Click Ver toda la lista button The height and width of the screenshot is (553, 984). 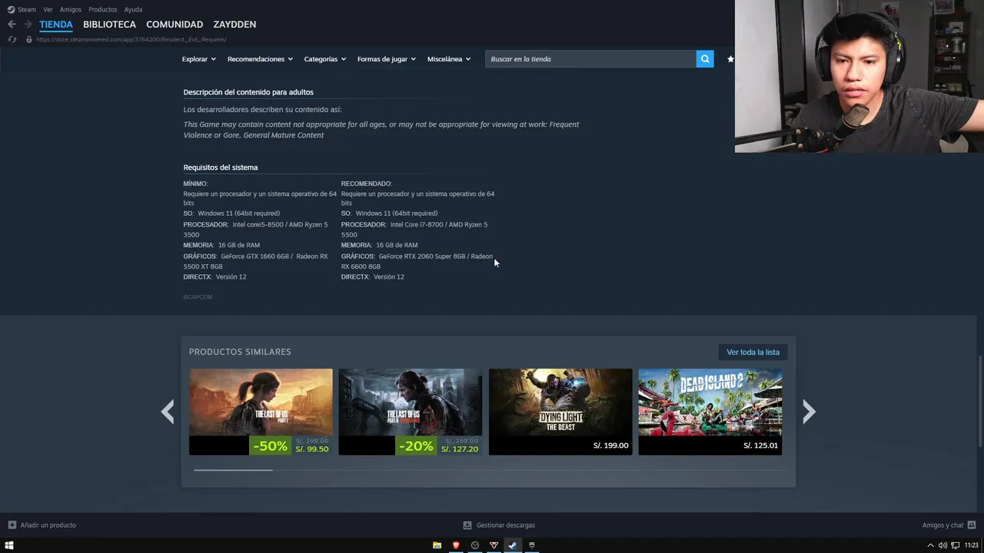753,352
